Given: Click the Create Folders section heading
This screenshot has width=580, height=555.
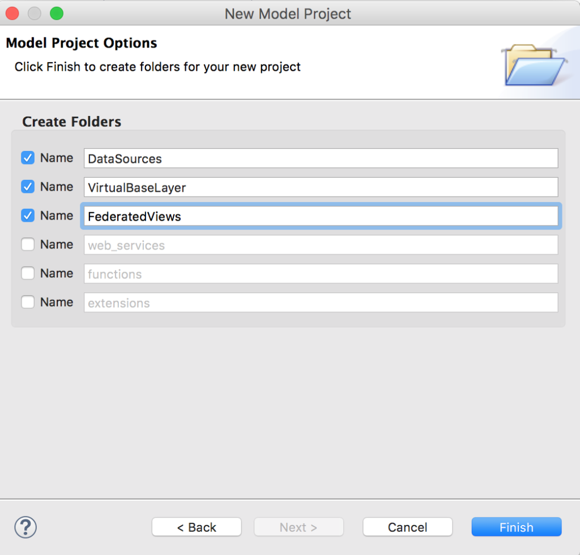Looking at the screenshot, I should 71,122.
